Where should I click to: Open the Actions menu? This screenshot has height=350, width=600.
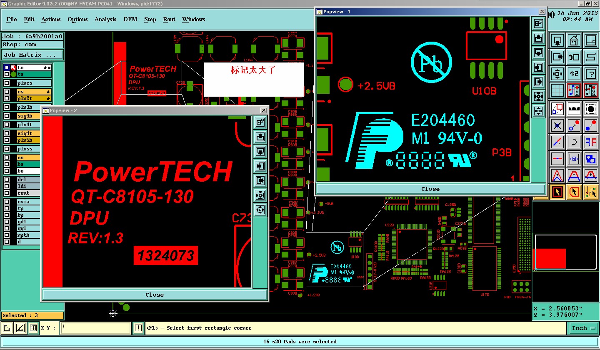click(x=51, y=20)
